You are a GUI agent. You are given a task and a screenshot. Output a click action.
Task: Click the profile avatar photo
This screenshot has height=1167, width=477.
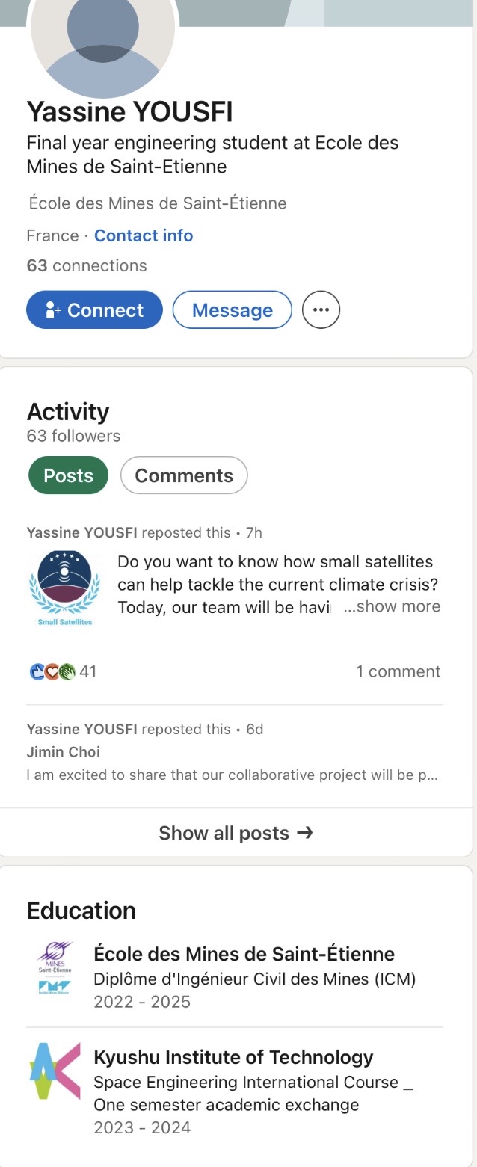point(103,45)
